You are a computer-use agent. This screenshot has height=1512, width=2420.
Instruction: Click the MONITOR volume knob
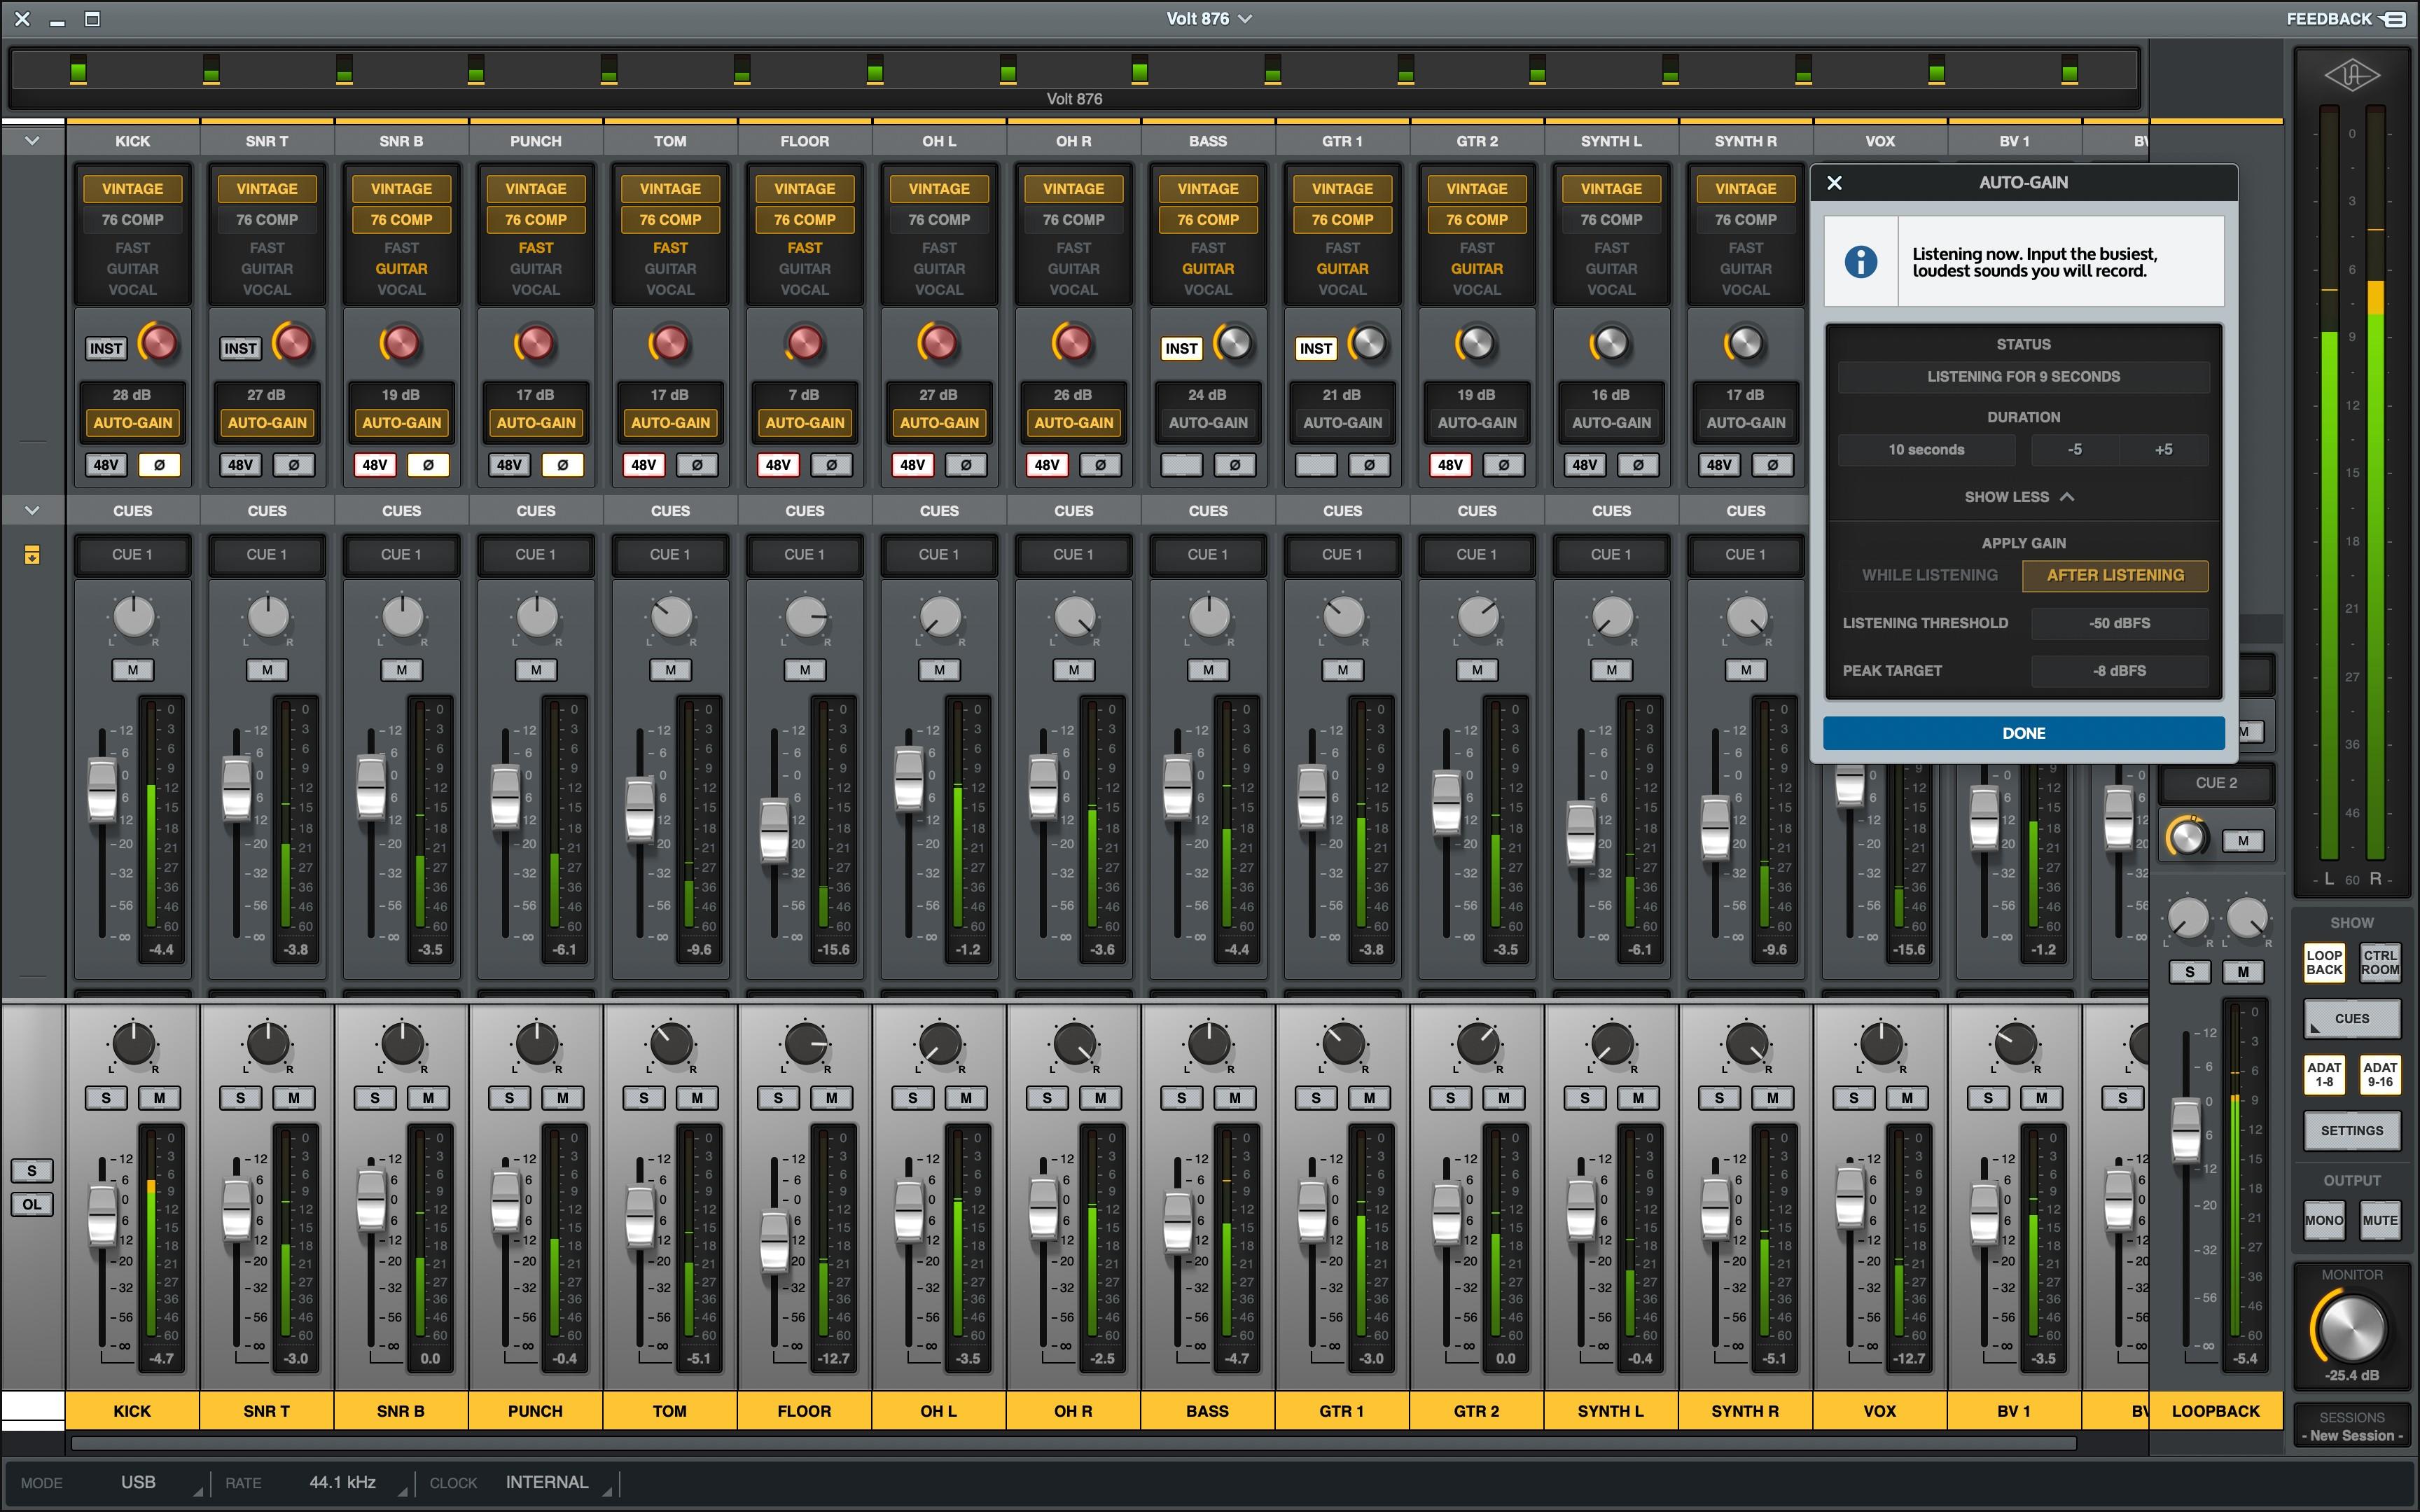coord(2351,1328)
